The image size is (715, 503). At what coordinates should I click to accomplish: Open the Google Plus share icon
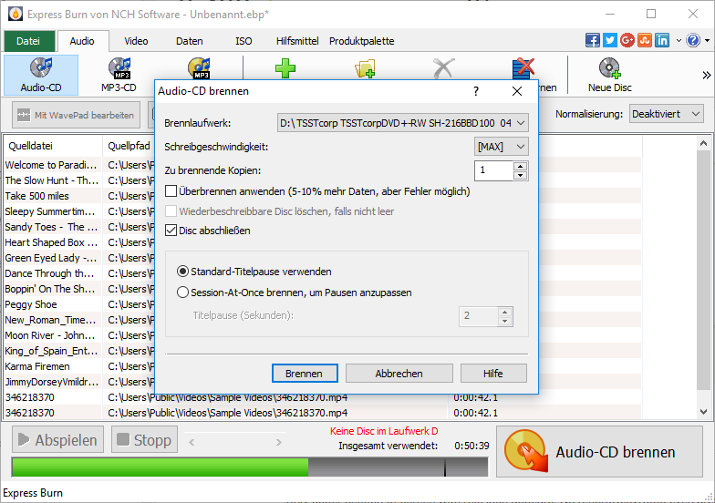click(627, 40)
